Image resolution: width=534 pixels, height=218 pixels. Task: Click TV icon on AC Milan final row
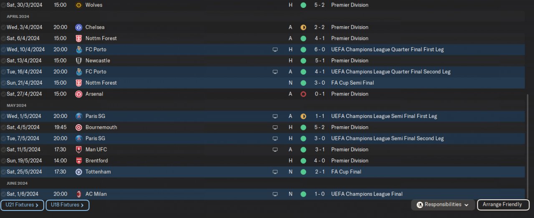[275, 194]
